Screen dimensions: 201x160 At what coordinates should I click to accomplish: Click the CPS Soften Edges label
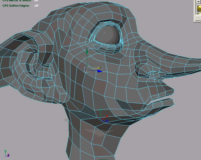(x=16, y=6)
